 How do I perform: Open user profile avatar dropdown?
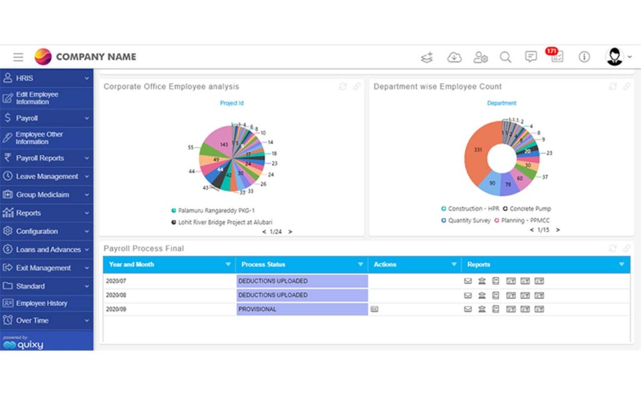(x=617, y=57)
